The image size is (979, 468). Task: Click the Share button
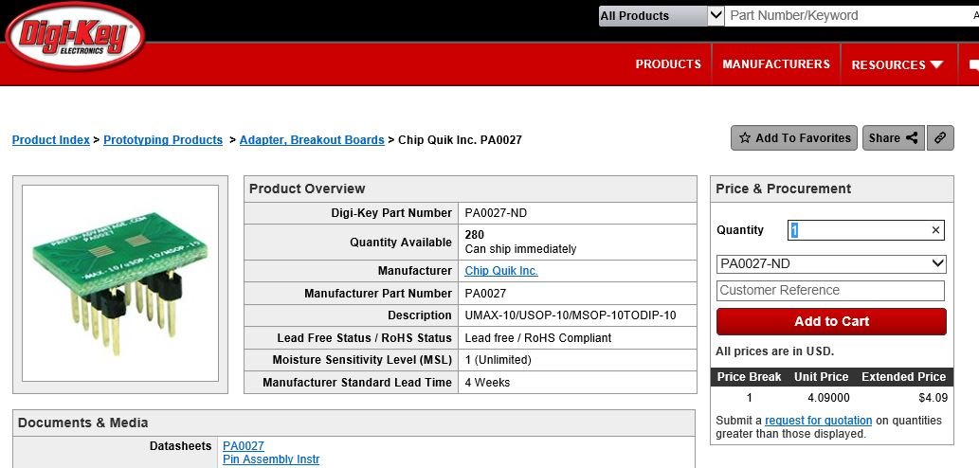(x=893, y=138)
